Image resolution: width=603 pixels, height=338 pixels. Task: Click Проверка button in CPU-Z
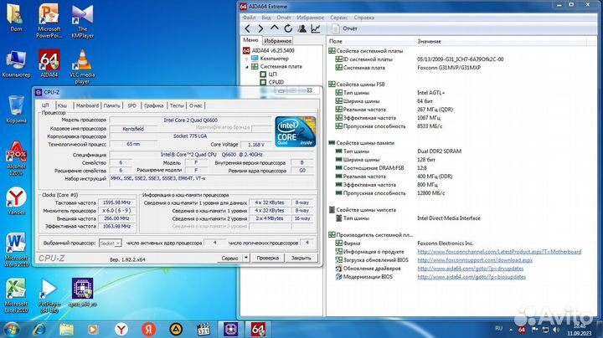[x=268, y=259]
